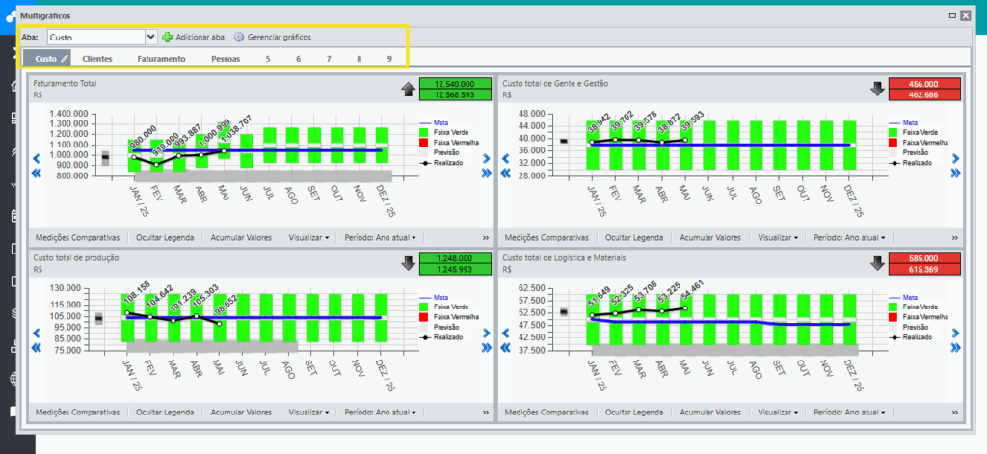Jump to last period in Gente e Gestão chart

955,174
